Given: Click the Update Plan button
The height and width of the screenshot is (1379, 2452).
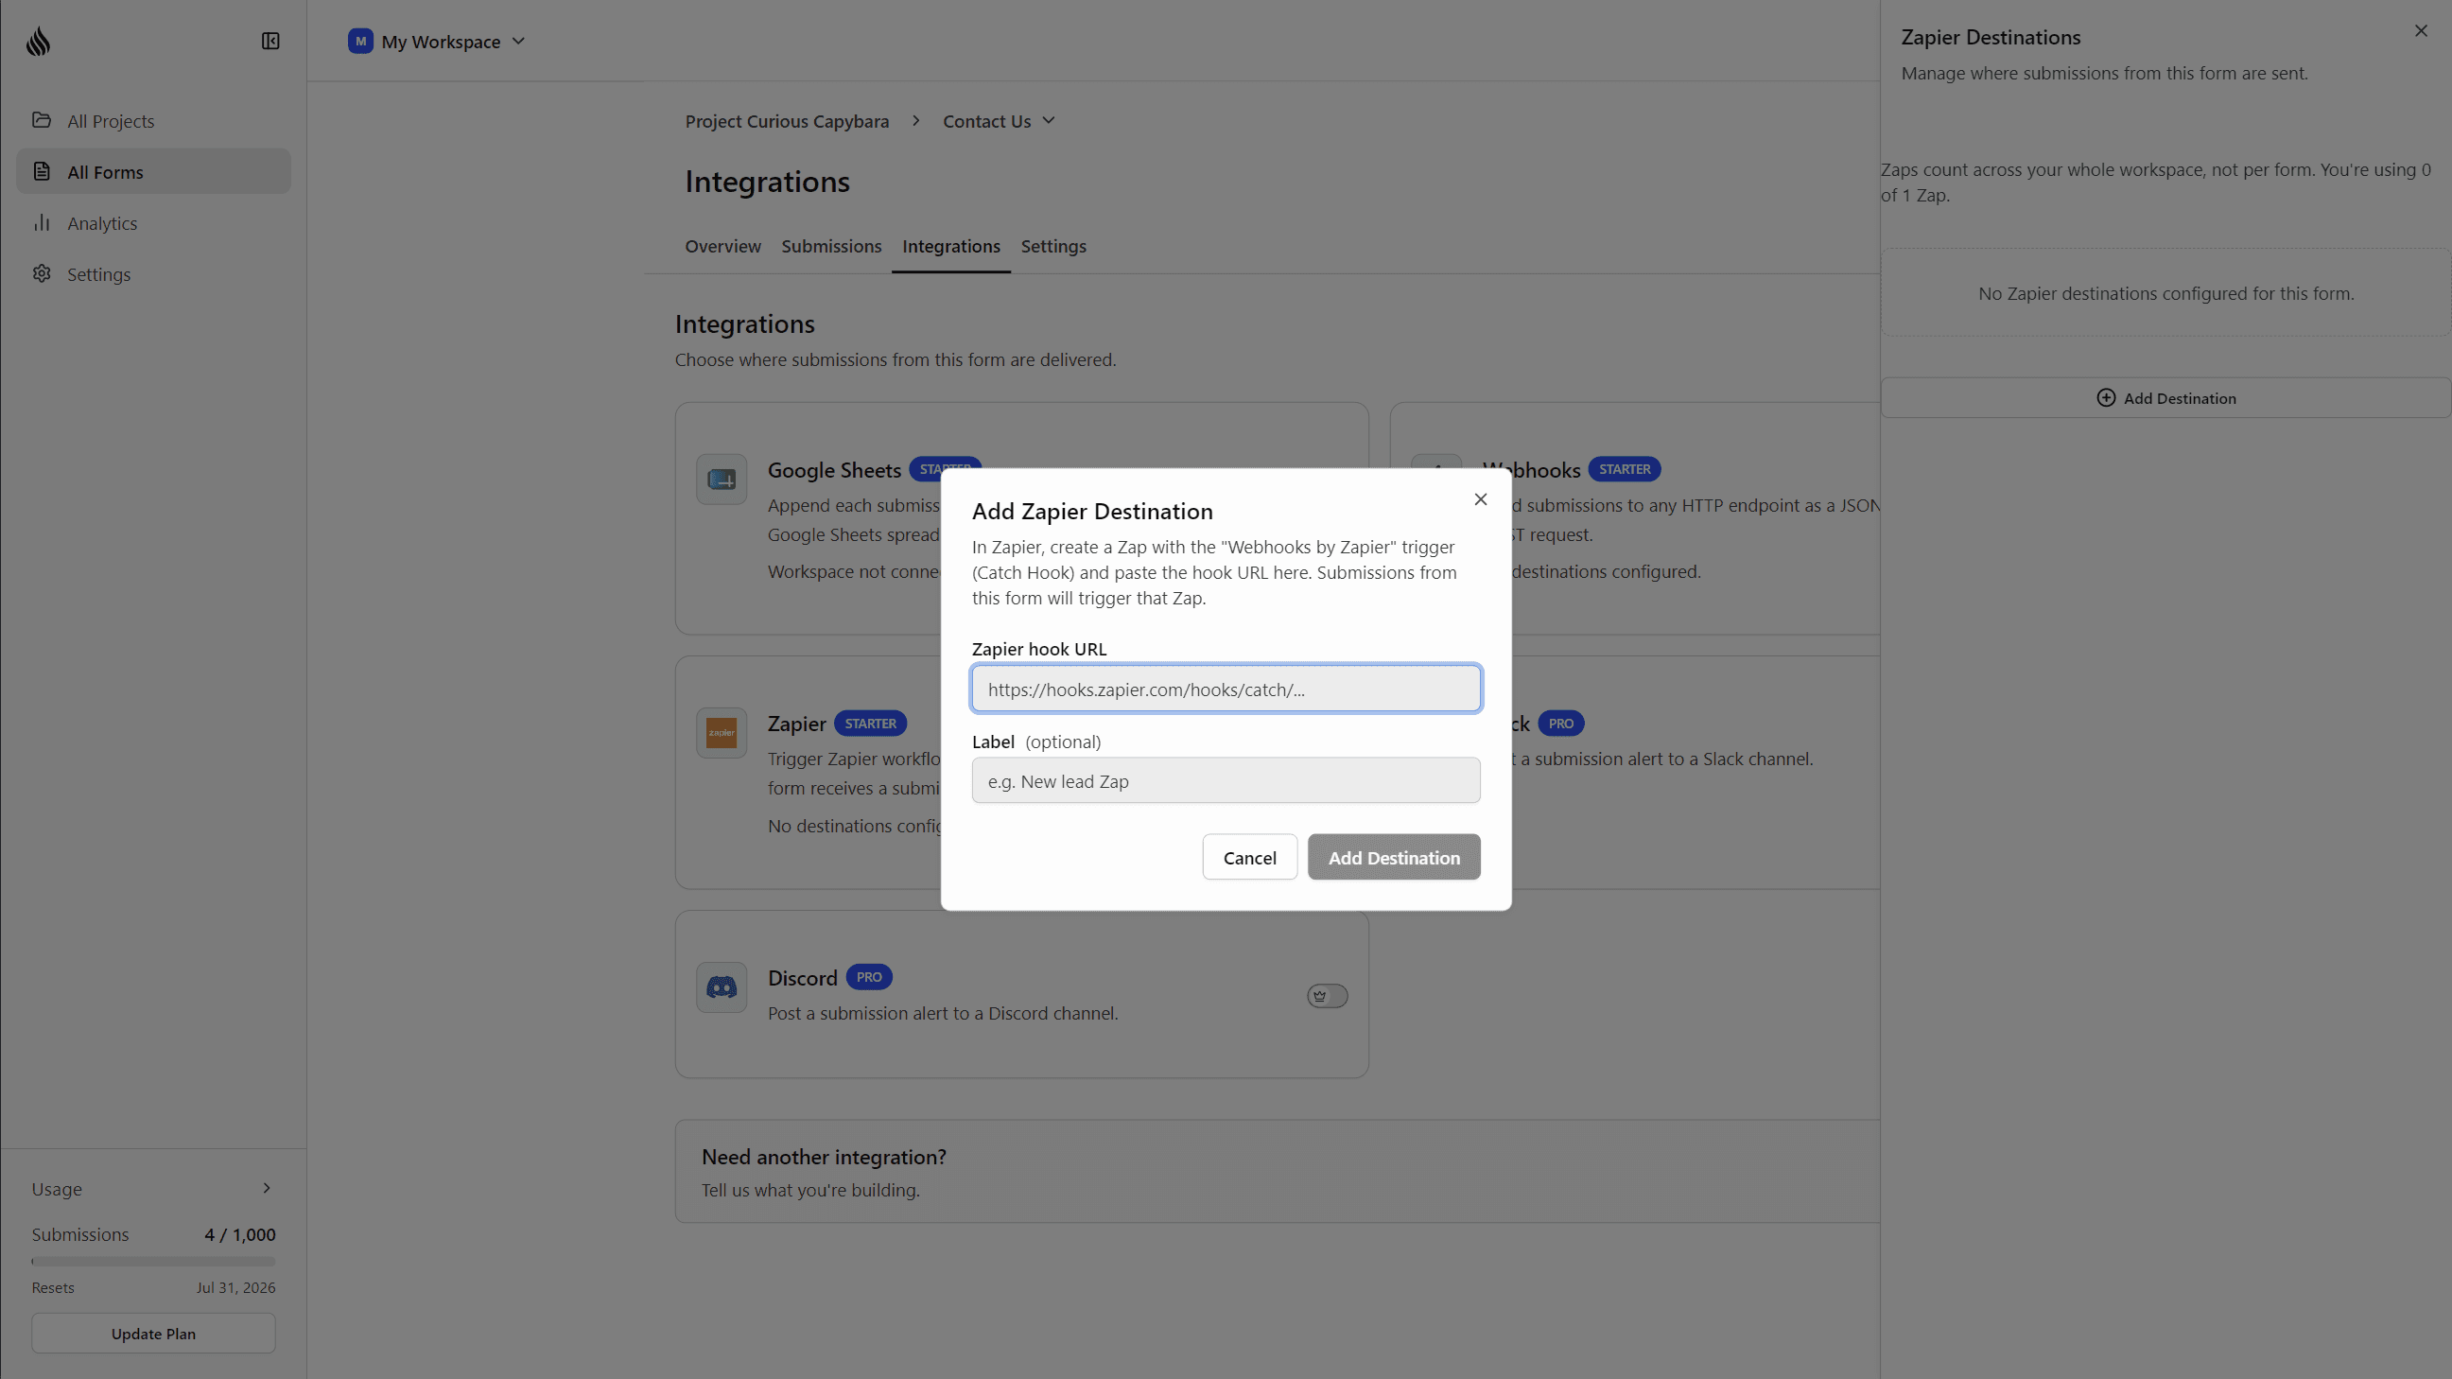Looking at the screenshot, I should pos(153,1334).
